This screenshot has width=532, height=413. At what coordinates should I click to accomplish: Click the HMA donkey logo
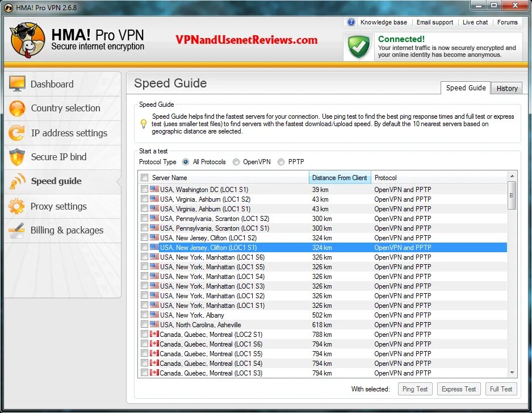27,40
